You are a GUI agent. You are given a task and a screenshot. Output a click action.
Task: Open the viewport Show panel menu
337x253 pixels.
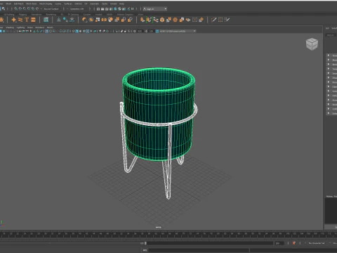tap(30, 27)
